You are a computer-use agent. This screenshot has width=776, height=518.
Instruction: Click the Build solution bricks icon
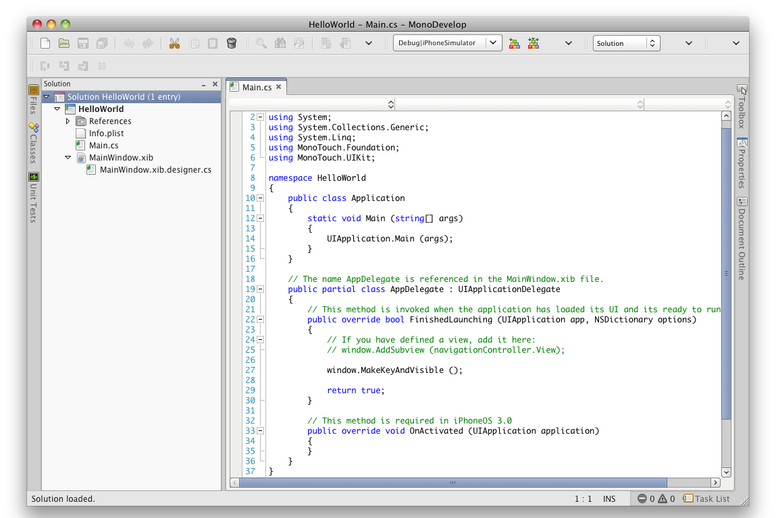[x=514, y=43]
